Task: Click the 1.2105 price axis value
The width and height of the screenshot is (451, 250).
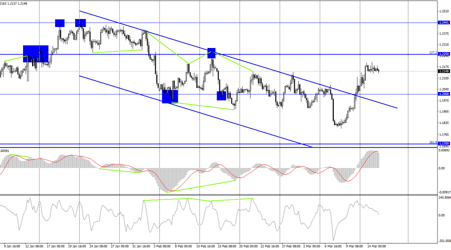Action: pyautogui.click(x=444, y=78)
